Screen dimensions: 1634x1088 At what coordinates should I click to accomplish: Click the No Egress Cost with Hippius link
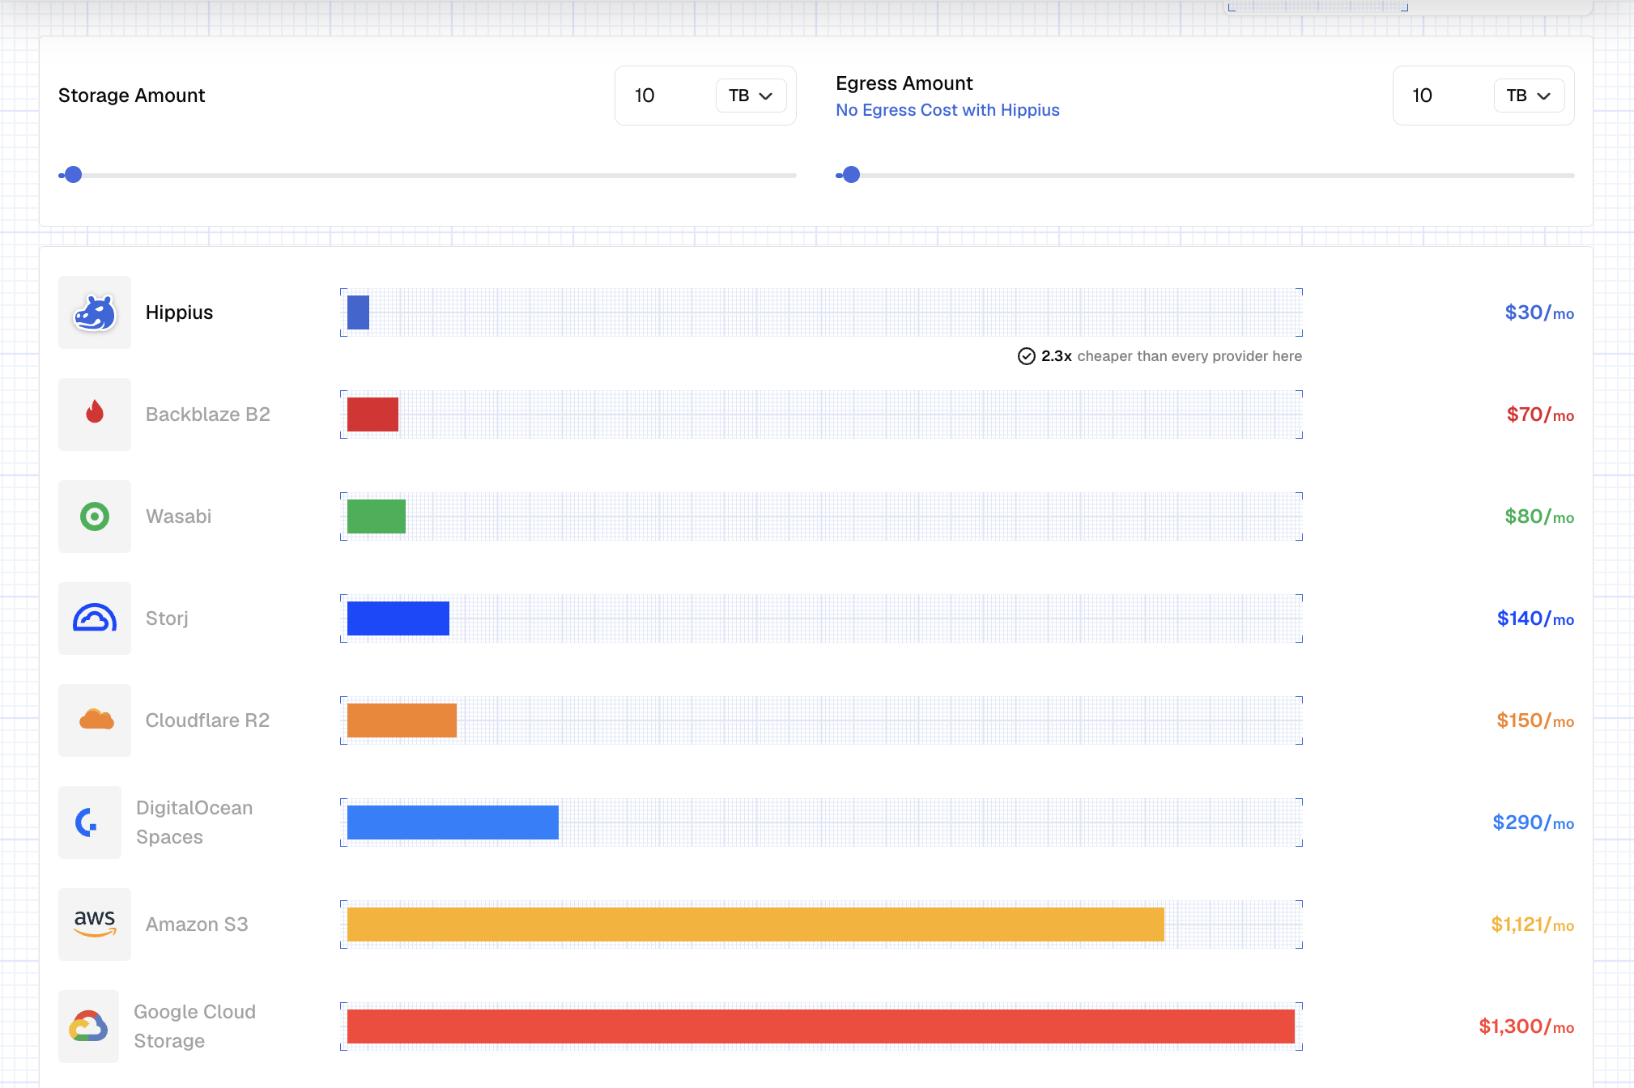point(947,110)
